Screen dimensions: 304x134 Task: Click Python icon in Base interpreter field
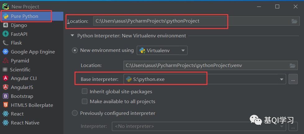tap(129, 79)
